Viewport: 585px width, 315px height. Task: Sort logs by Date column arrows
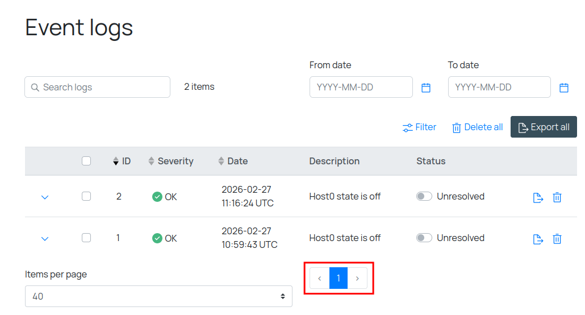click(221, 161)
